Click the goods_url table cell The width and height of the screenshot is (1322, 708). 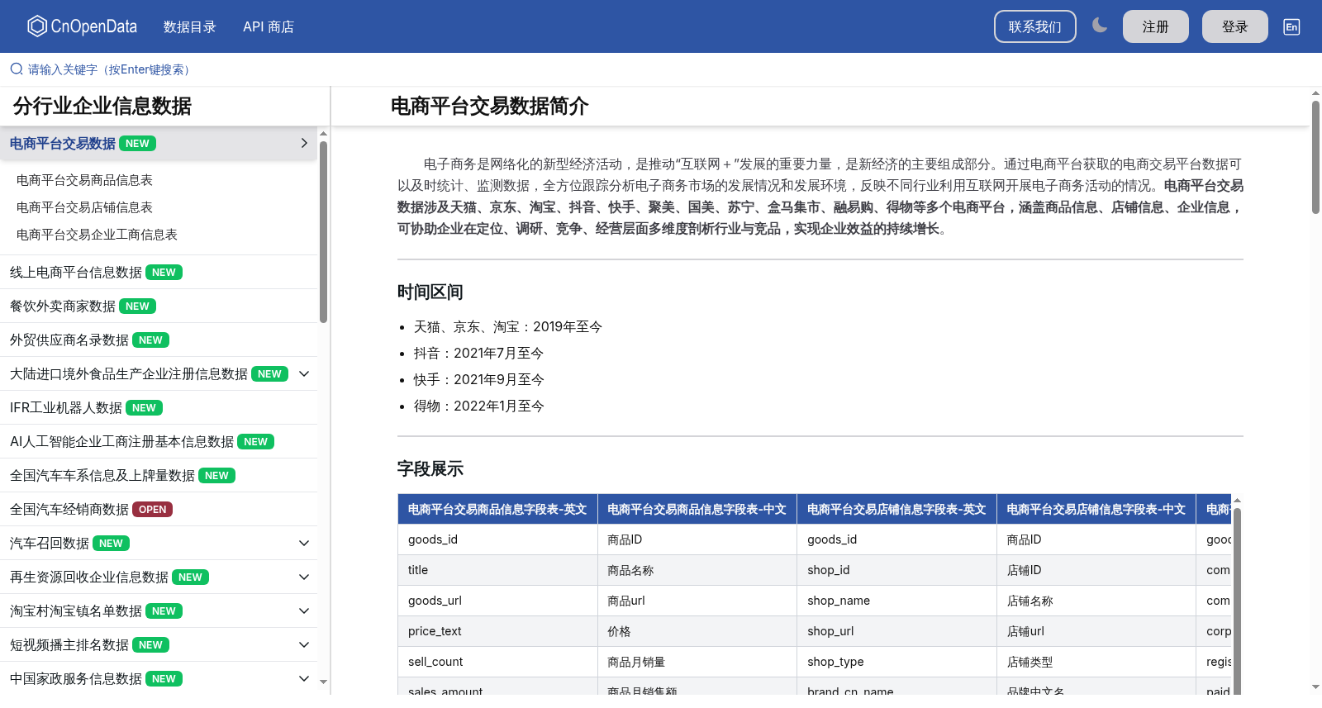[497, 601]
